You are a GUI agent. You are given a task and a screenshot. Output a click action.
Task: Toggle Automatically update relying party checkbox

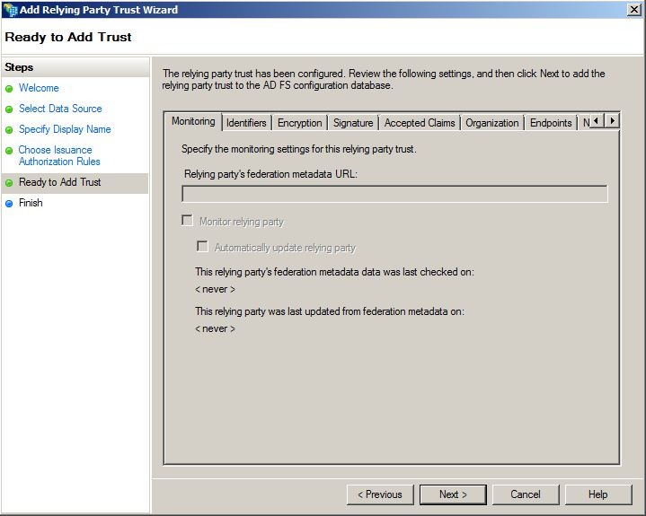[x=203, y=247]
